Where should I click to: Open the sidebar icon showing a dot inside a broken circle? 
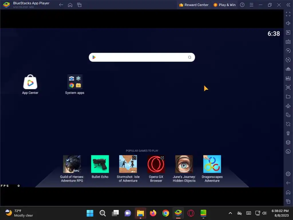pyautogui.click(x=288, y=60)
